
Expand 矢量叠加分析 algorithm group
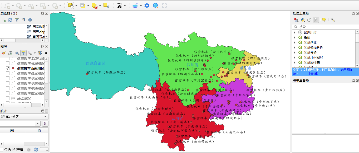pyautogui.click(x=295, y=47)
